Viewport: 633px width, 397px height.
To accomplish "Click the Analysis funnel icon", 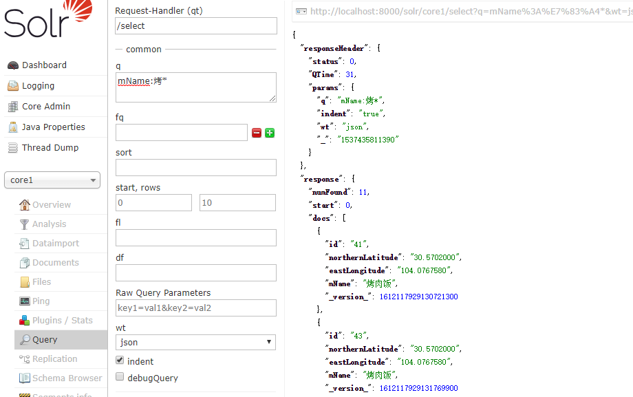I will tap(25, 224).
